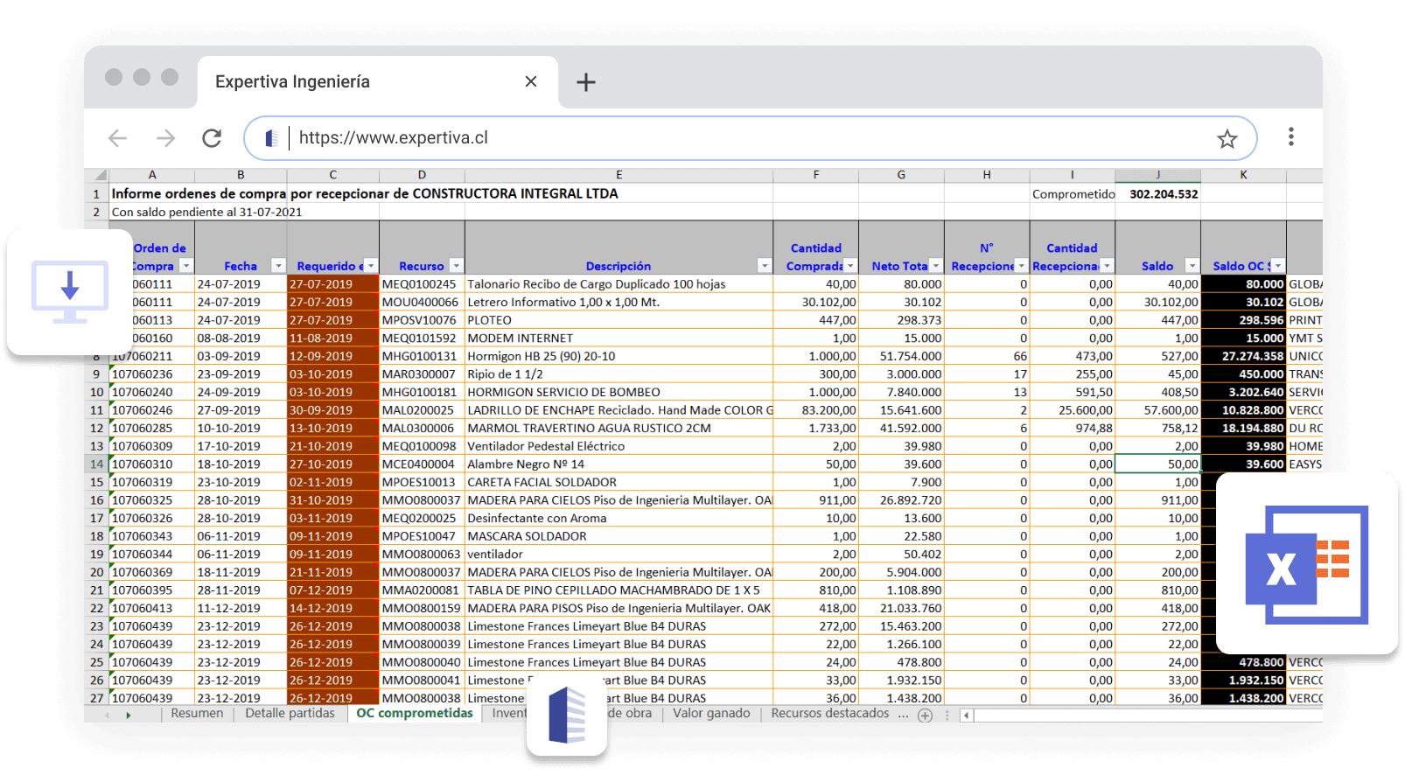Click the Excel logo icon
This screenshot has height=782, width=1405.
tap(1306, 565)
